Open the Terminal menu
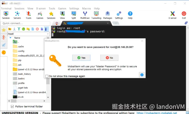189x114 pixels. click(6, 8)
